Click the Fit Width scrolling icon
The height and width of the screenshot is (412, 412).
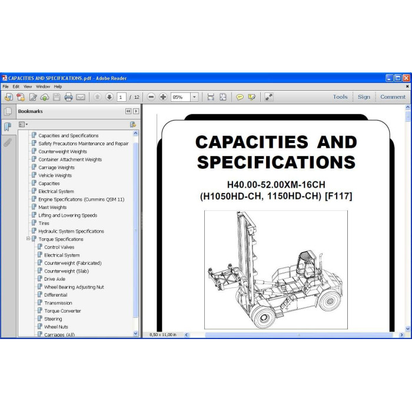211,97
